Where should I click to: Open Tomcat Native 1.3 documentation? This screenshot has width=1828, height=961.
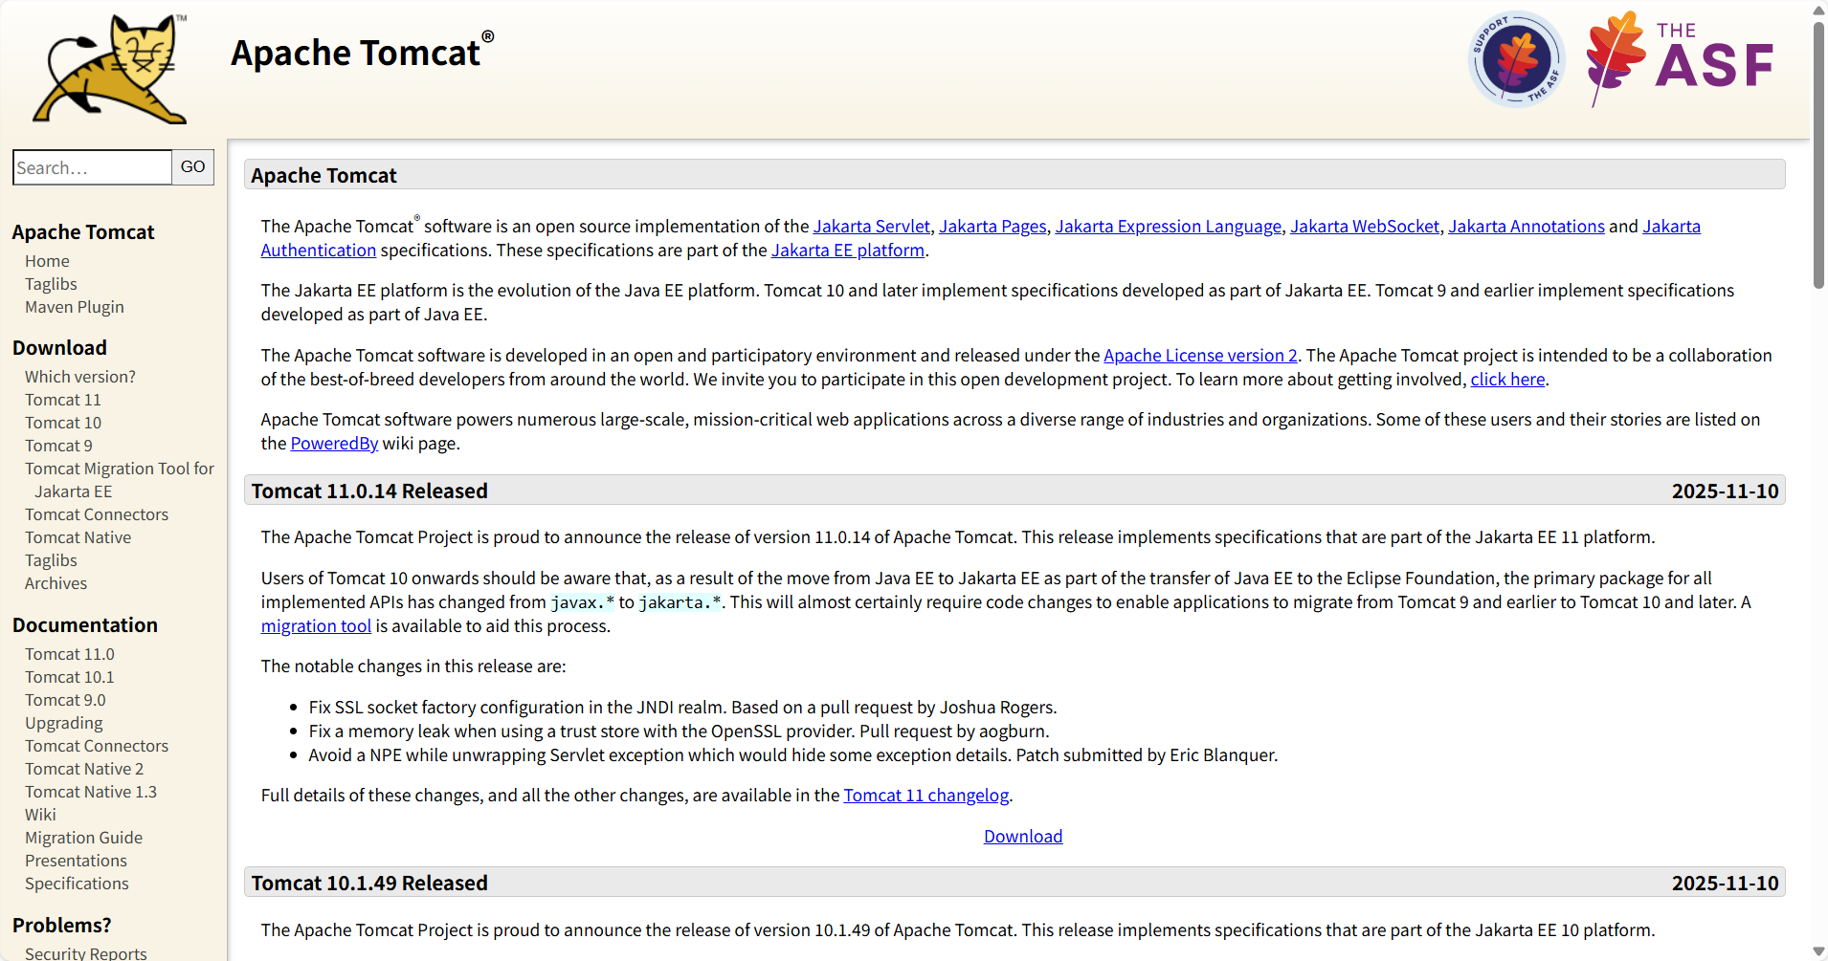(91, 792)
